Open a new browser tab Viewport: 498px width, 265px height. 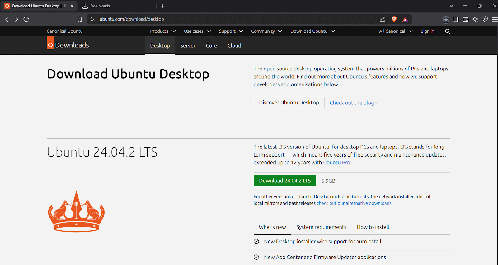click(x=162, y=6)
